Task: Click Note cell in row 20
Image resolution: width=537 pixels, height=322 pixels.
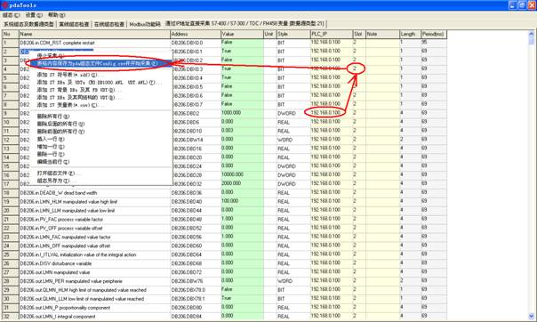Action: pos(382,211)
